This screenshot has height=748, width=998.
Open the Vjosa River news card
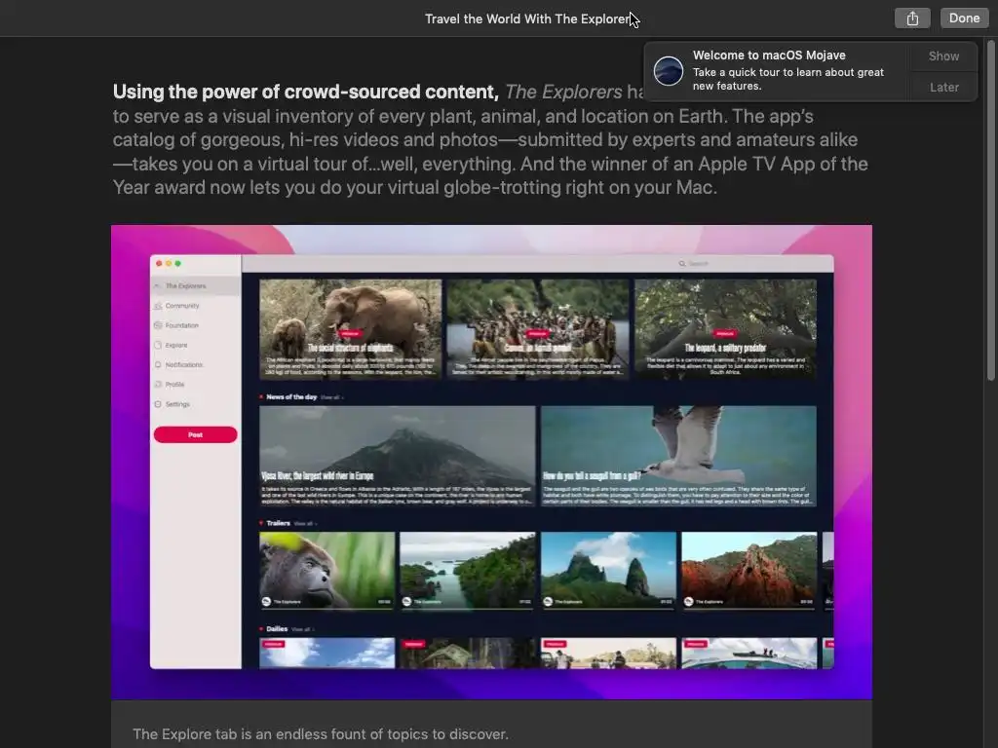click(x=398, y=456)
